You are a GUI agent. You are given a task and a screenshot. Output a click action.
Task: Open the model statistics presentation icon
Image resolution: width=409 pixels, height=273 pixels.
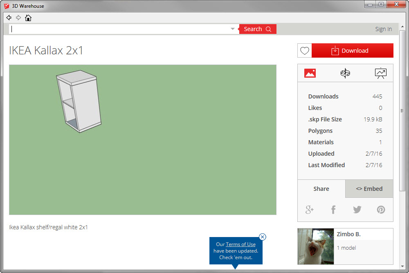380,73
